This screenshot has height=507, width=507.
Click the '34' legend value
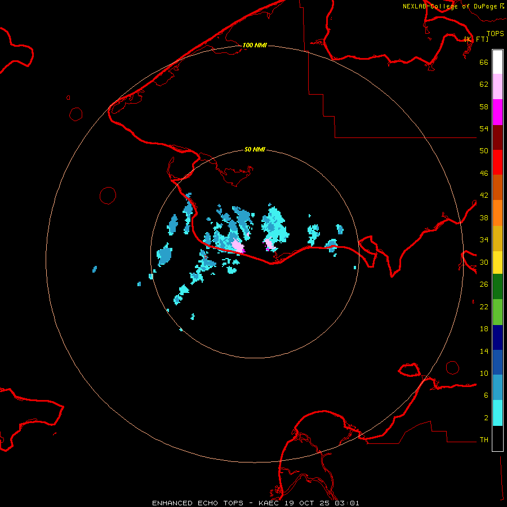484,240
